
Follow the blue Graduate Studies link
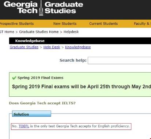pos(24,47)
